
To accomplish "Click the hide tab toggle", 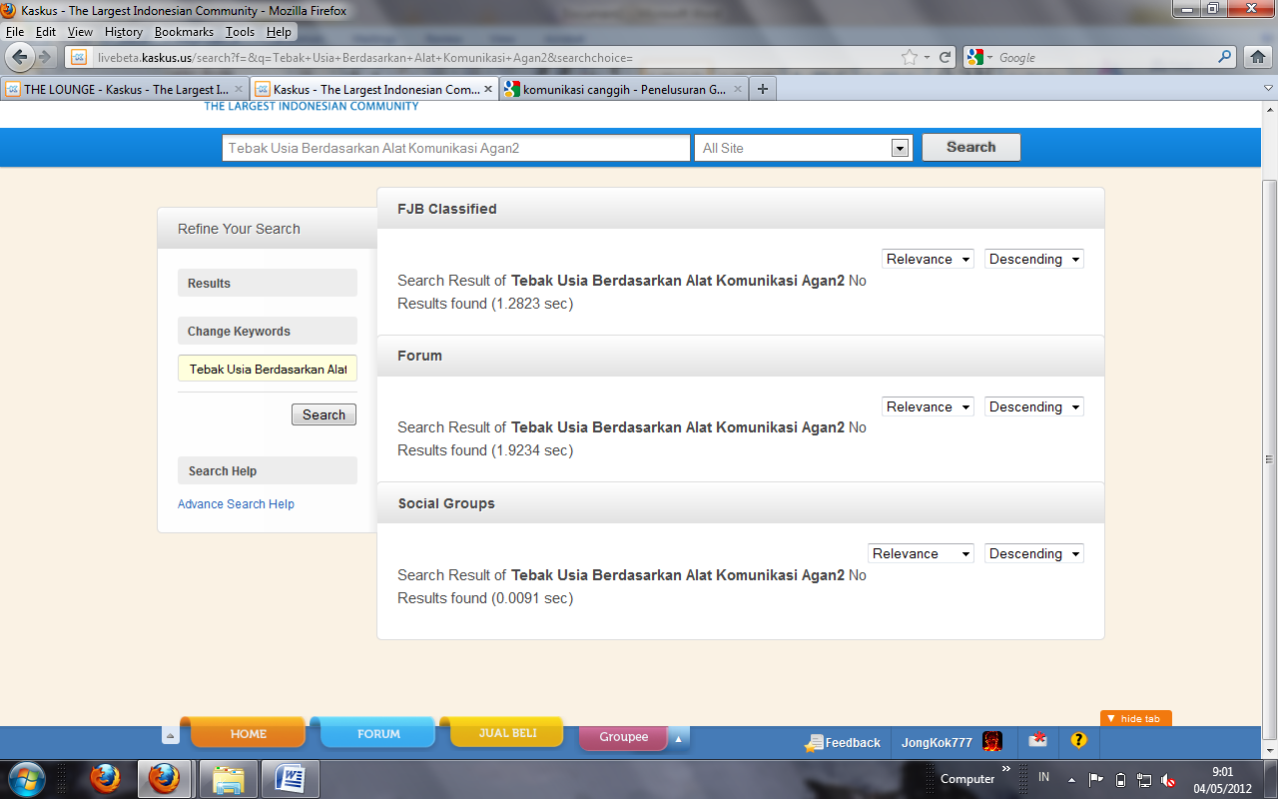I will point(1136,719).
